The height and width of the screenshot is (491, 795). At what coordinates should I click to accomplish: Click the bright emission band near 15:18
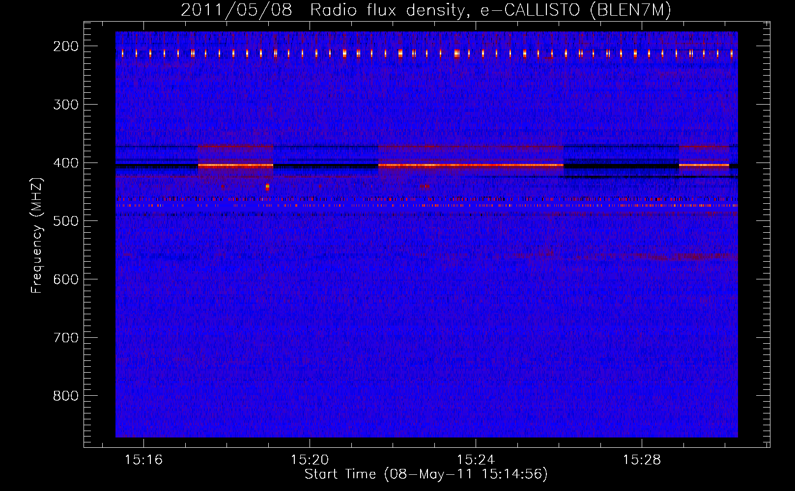[235, 166]
